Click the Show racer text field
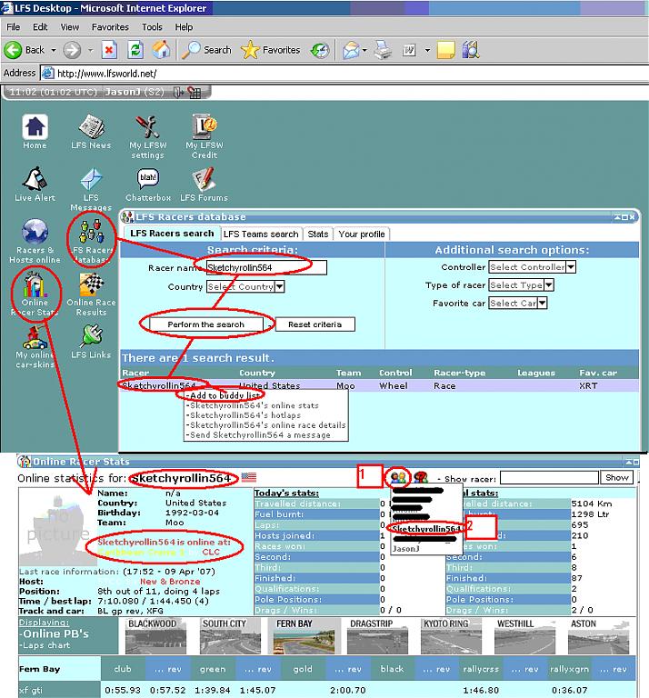The image size is (649, 698). [x=549, y=478]
